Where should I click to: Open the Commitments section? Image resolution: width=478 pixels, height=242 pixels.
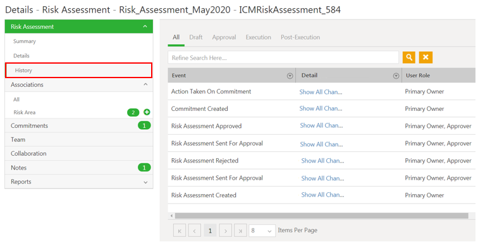click(29, 125)
